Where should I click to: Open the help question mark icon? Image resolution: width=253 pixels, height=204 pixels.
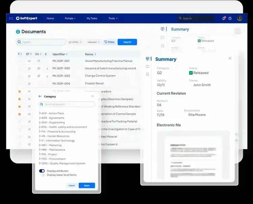tap(230, 19)
